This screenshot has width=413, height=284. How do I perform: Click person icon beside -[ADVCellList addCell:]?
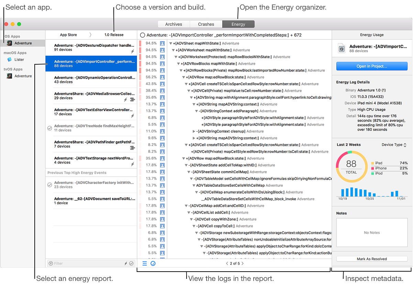coord(163,212)
